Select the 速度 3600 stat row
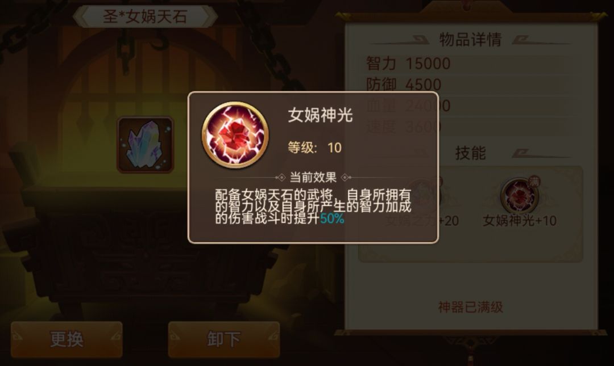The height and width of the screenshot is (366, 614). point(467,127)
